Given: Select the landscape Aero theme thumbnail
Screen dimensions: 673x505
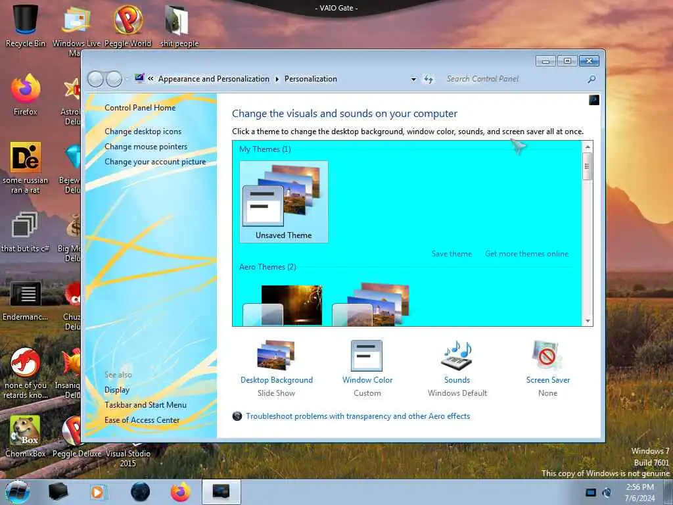Looking at the screenshot, I should (x=371, y=304).
